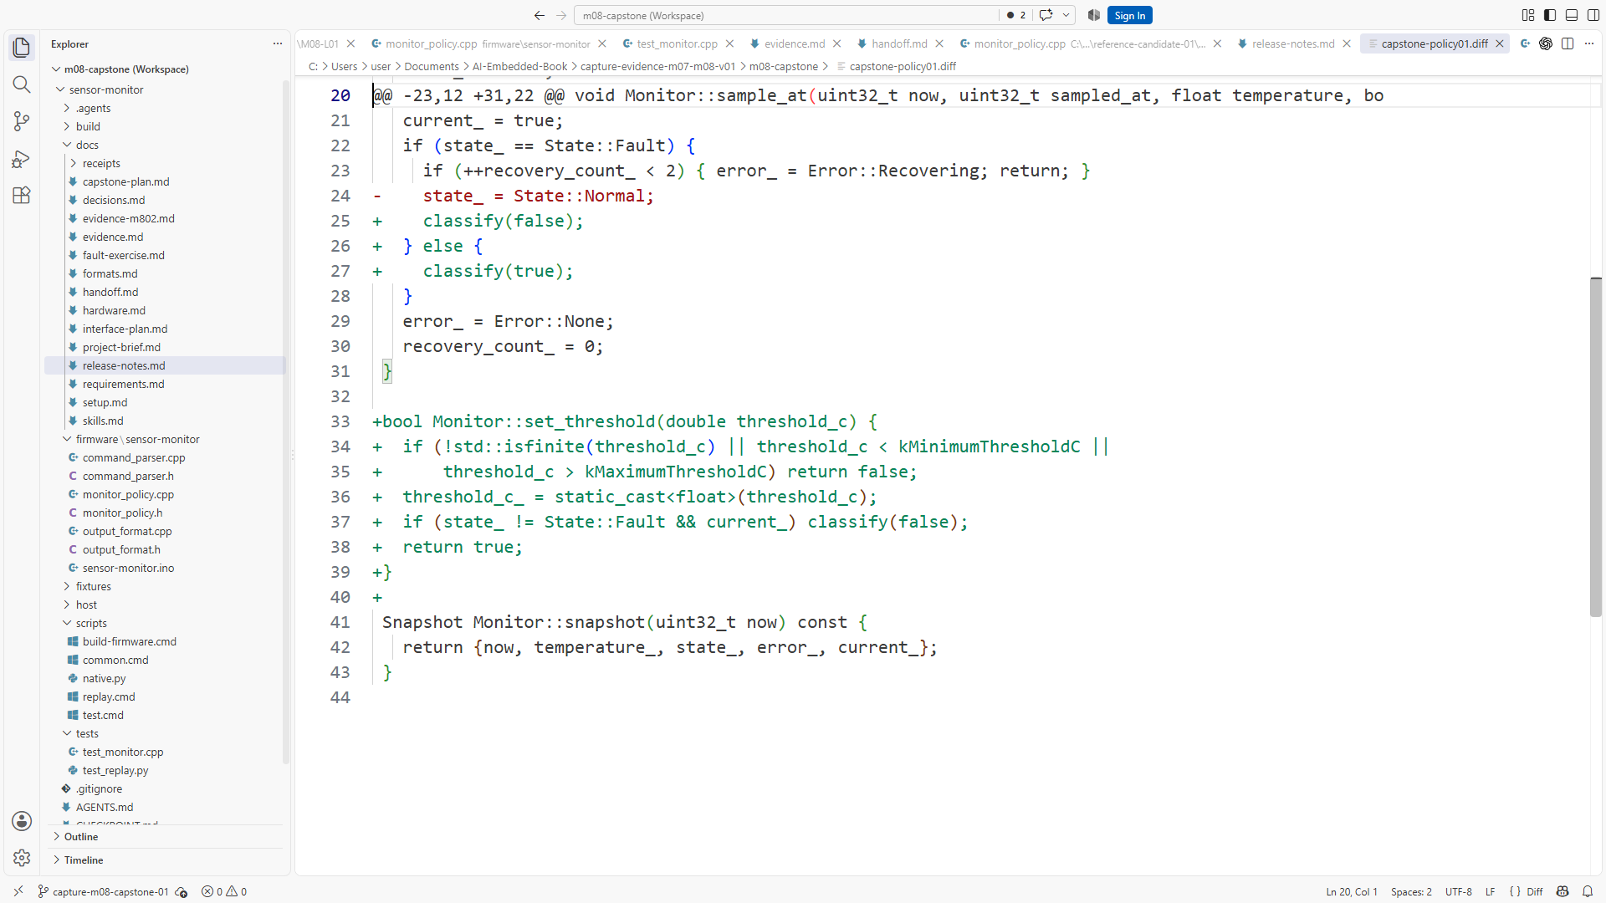
Task: Open the Search view in activity bar
Action: (22, 84)
